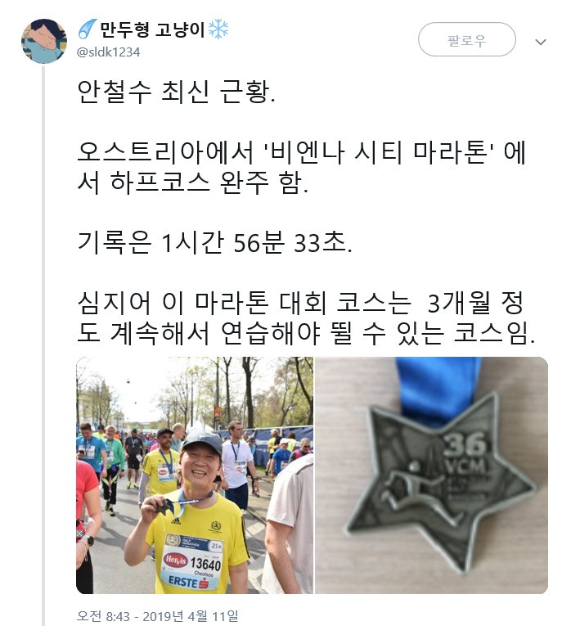Screen dimensions: 571x626
Task: Open the runner photo in yellow shirt
Action: tap(195, 475)
